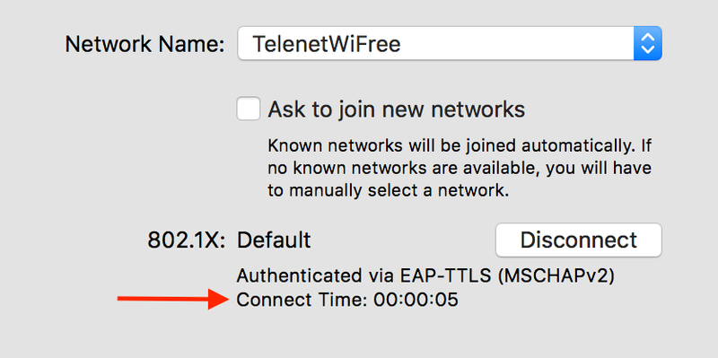
Task: Click the Connect Time label
Action: [x=302, y=300]
